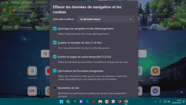The image size is (186, 105).
Task: Open the notifications bell icon
Action: tap(183, 102)
